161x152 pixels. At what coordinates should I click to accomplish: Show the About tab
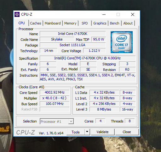128,23
